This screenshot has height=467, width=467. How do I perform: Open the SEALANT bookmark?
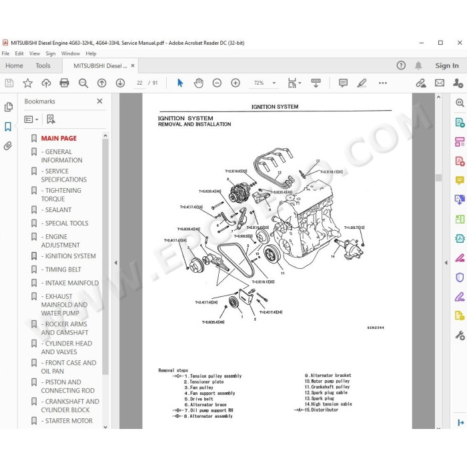(56, 210)
